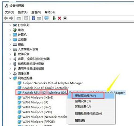Expand the 图像设备 category chevron
This screenshot has height=126, width=134.
pos(10,73)
